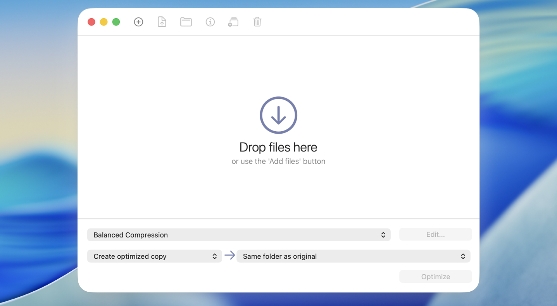Minimize the window with the yellow button
This screenshot has width=557, height=306.
coord(103,22)
